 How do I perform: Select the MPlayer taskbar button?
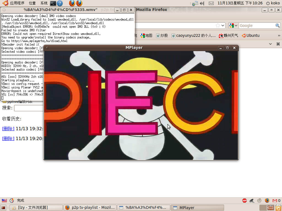pos(197,208)
